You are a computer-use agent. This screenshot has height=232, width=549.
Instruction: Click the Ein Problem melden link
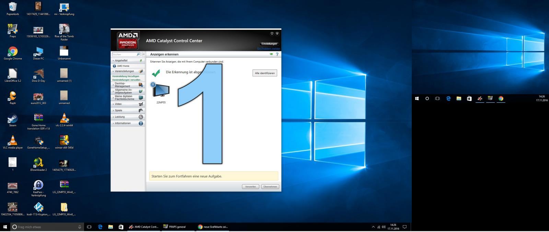click(269, 49)
